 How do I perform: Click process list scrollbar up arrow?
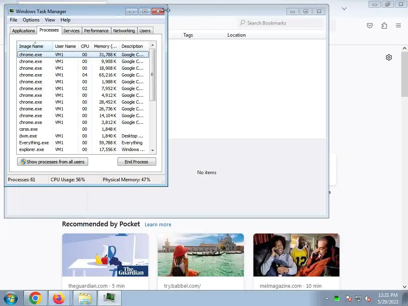(x=153, y=45)
